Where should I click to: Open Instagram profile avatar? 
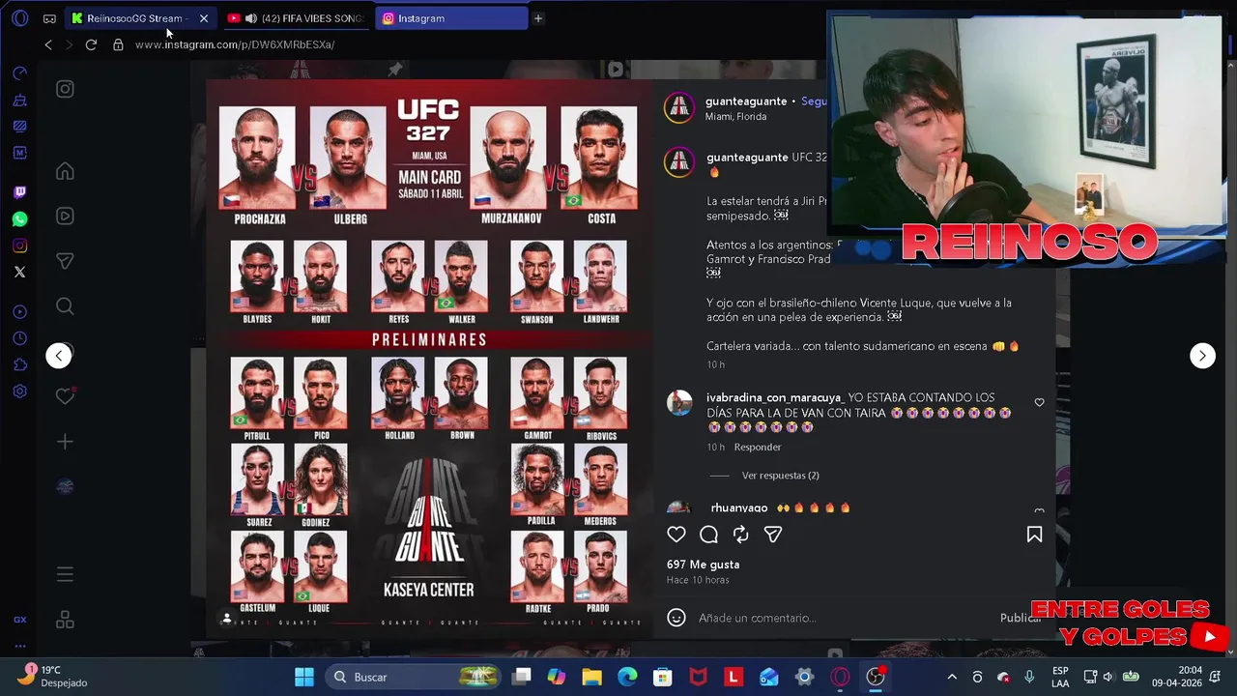pyautogui.click(x=65, y=486)
